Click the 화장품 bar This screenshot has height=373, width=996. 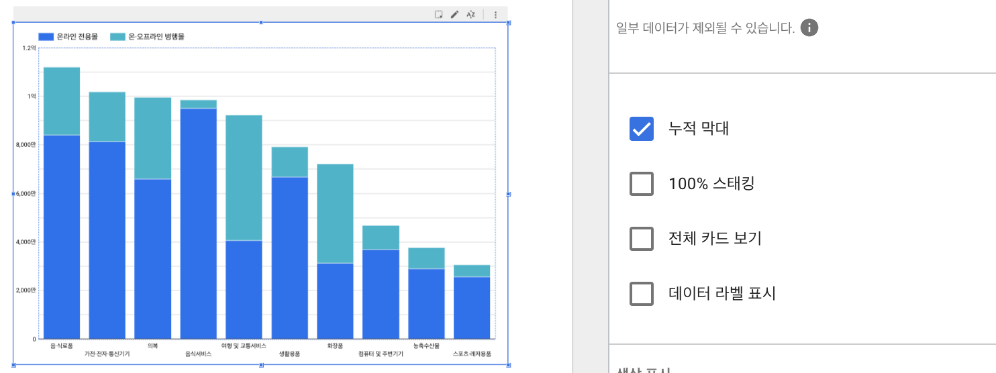335,252
